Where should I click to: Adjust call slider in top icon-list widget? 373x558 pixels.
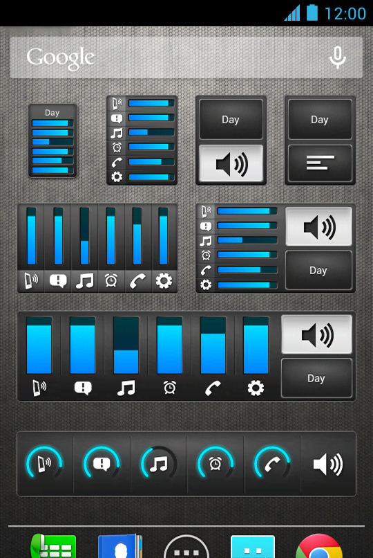151,162
